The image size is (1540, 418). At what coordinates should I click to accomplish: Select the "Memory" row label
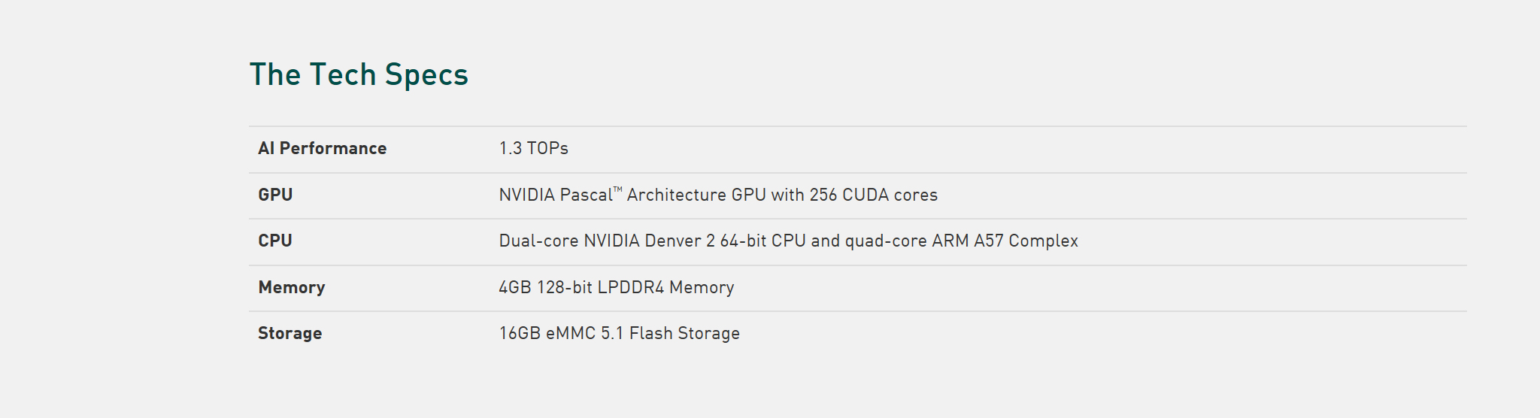292,288
